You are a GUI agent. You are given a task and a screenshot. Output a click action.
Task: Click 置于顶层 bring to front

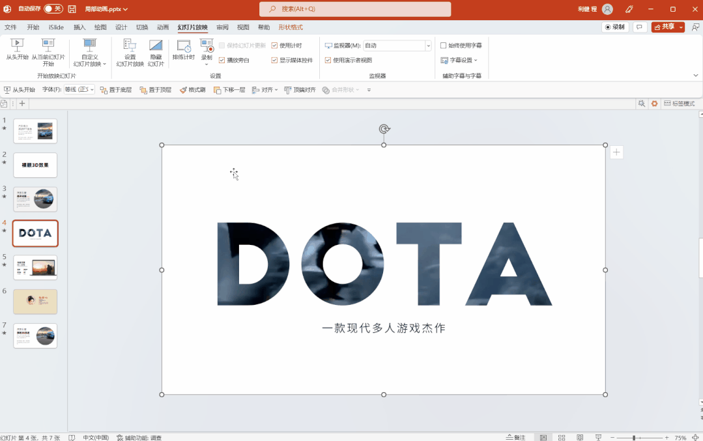point(156,90)
